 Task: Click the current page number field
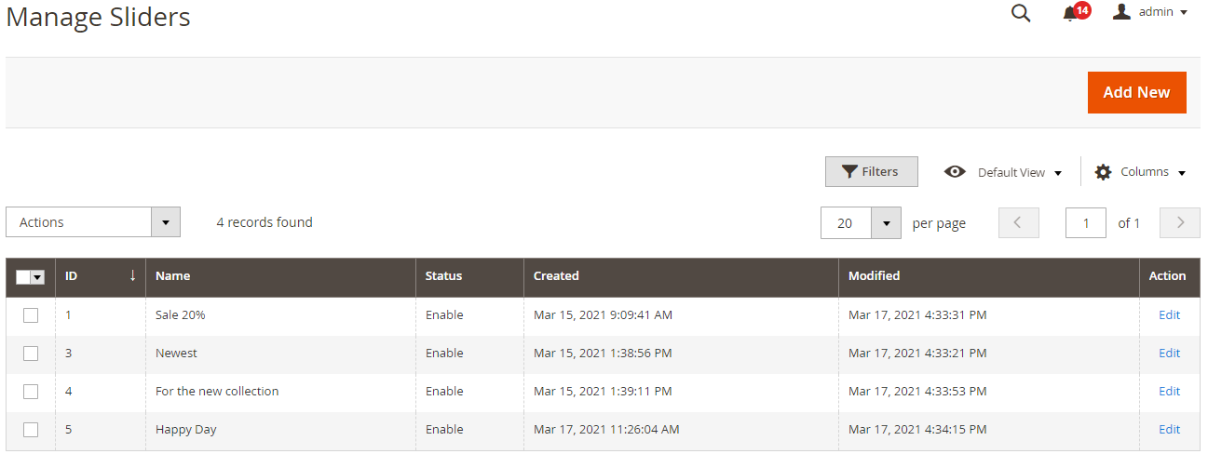pyautogui.click(x=1086, y=223)
